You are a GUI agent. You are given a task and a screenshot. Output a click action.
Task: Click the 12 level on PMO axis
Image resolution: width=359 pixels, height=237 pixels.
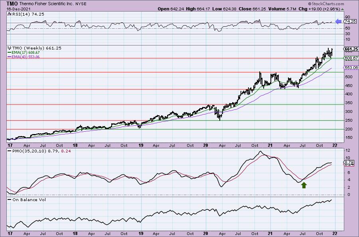(347, 150)
